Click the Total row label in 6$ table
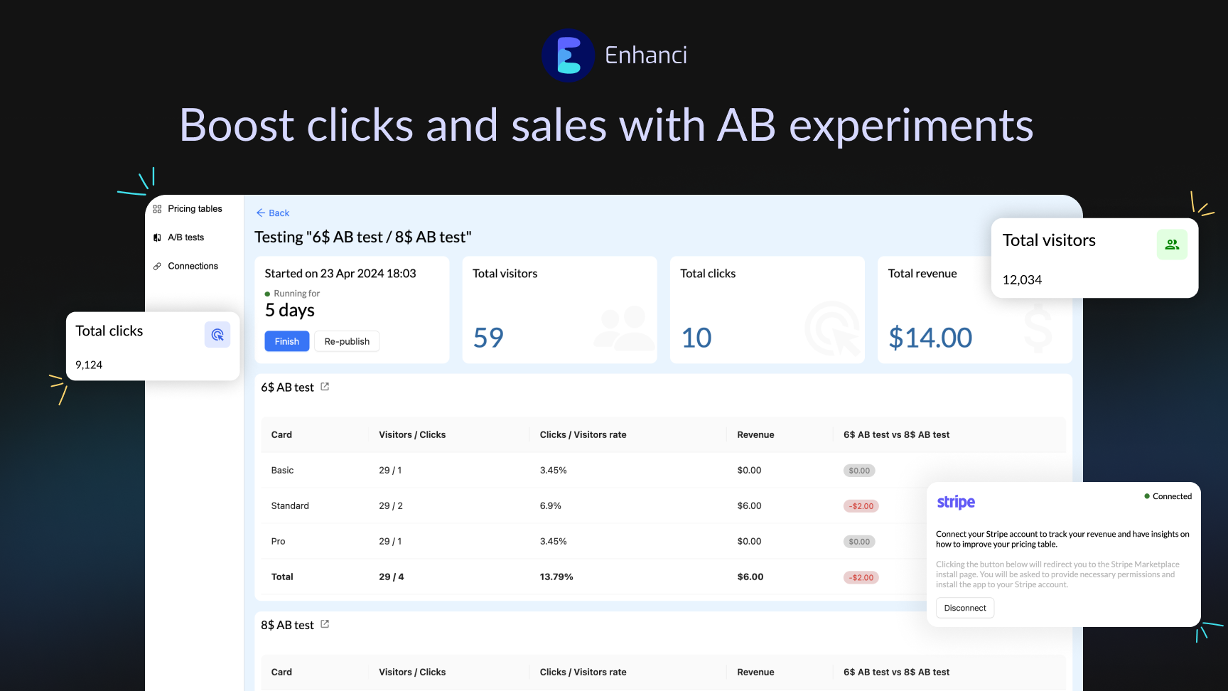The image size is (1228, 691). pyautogui.click(x=282, y=577)
